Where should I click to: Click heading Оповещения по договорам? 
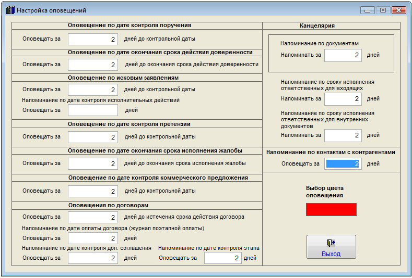coord(108,206)
